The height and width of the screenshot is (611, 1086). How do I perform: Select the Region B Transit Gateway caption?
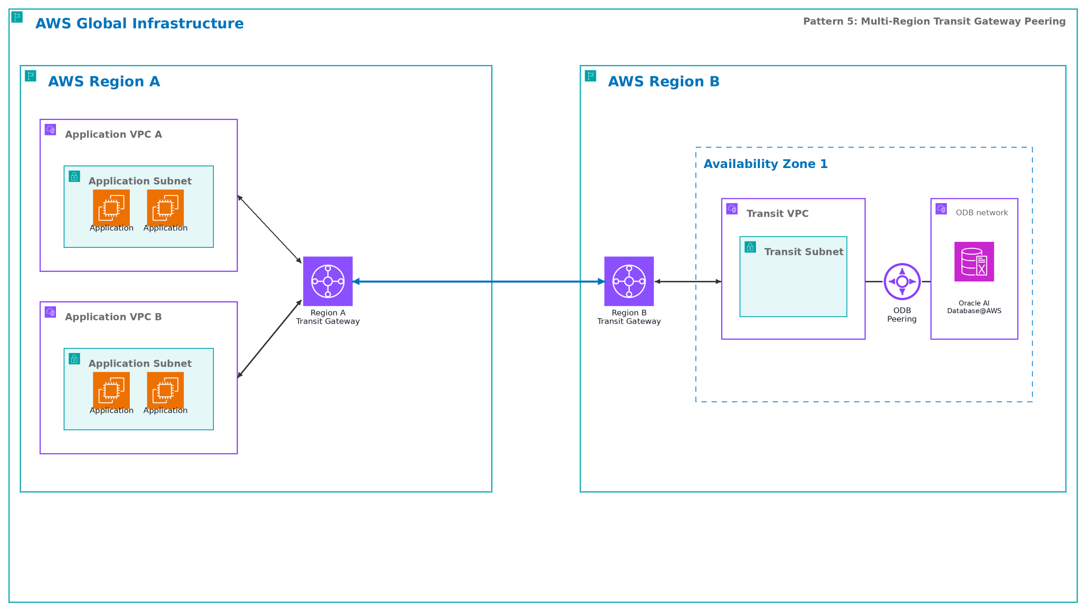[x=629, y=317]
